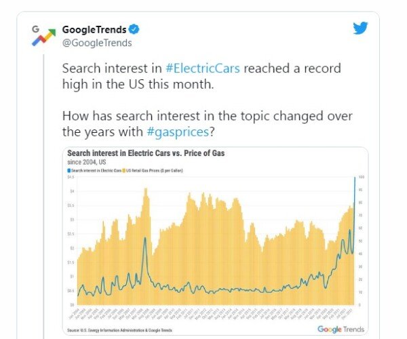Viewport: 407px width, 339px height.
Task: Click the chart title about Electric Cars
Action: (146, 153)
